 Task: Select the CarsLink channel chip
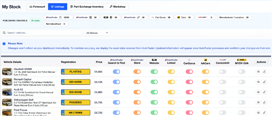(x=206, y=17)
